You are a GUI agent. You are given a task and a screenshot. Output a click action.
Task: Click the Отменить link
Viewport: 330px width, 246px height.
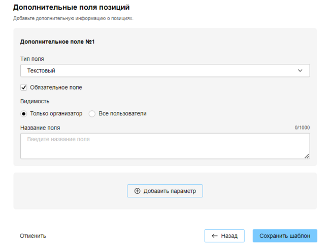coord(33,236)
